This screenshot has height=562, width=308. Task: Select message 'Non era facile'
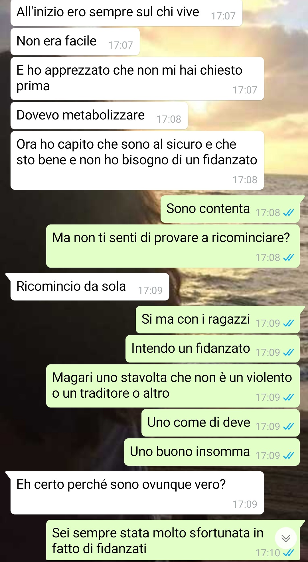(x=75, y=41)
